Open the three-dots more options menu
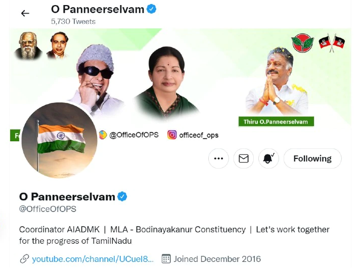Screen dimensions: 362x269 [218, 158]
